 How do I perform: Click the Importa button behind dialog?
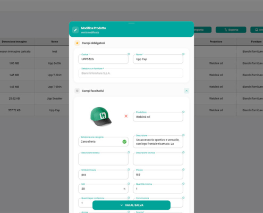[x=202, y=30]
